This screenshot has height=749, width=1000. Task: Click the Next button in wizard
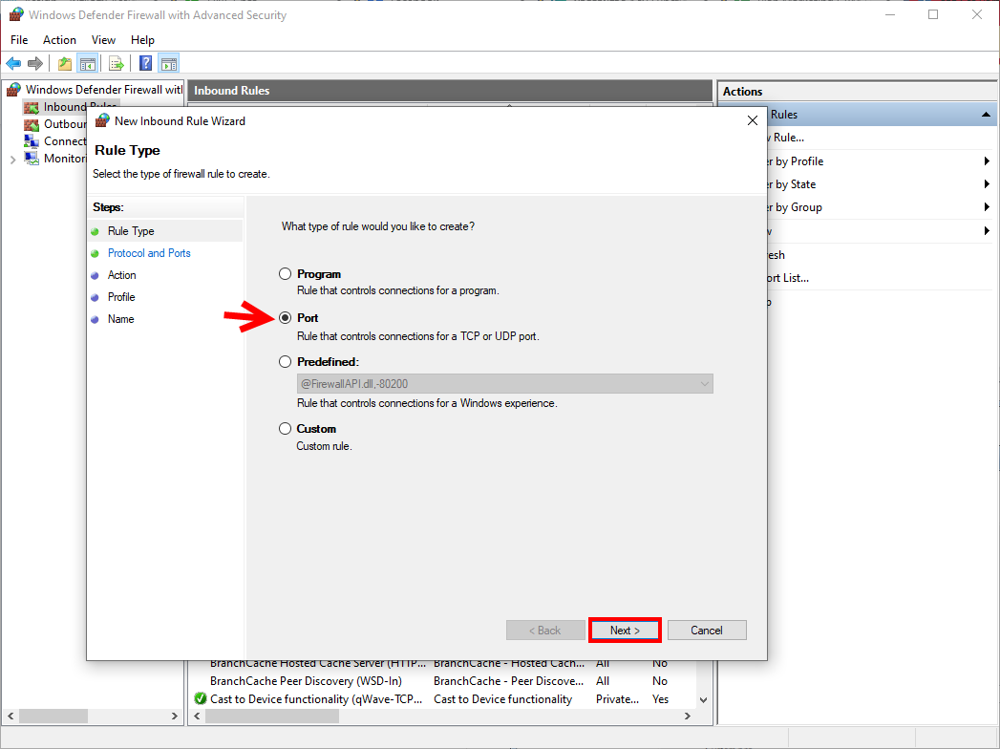(625, 631)
